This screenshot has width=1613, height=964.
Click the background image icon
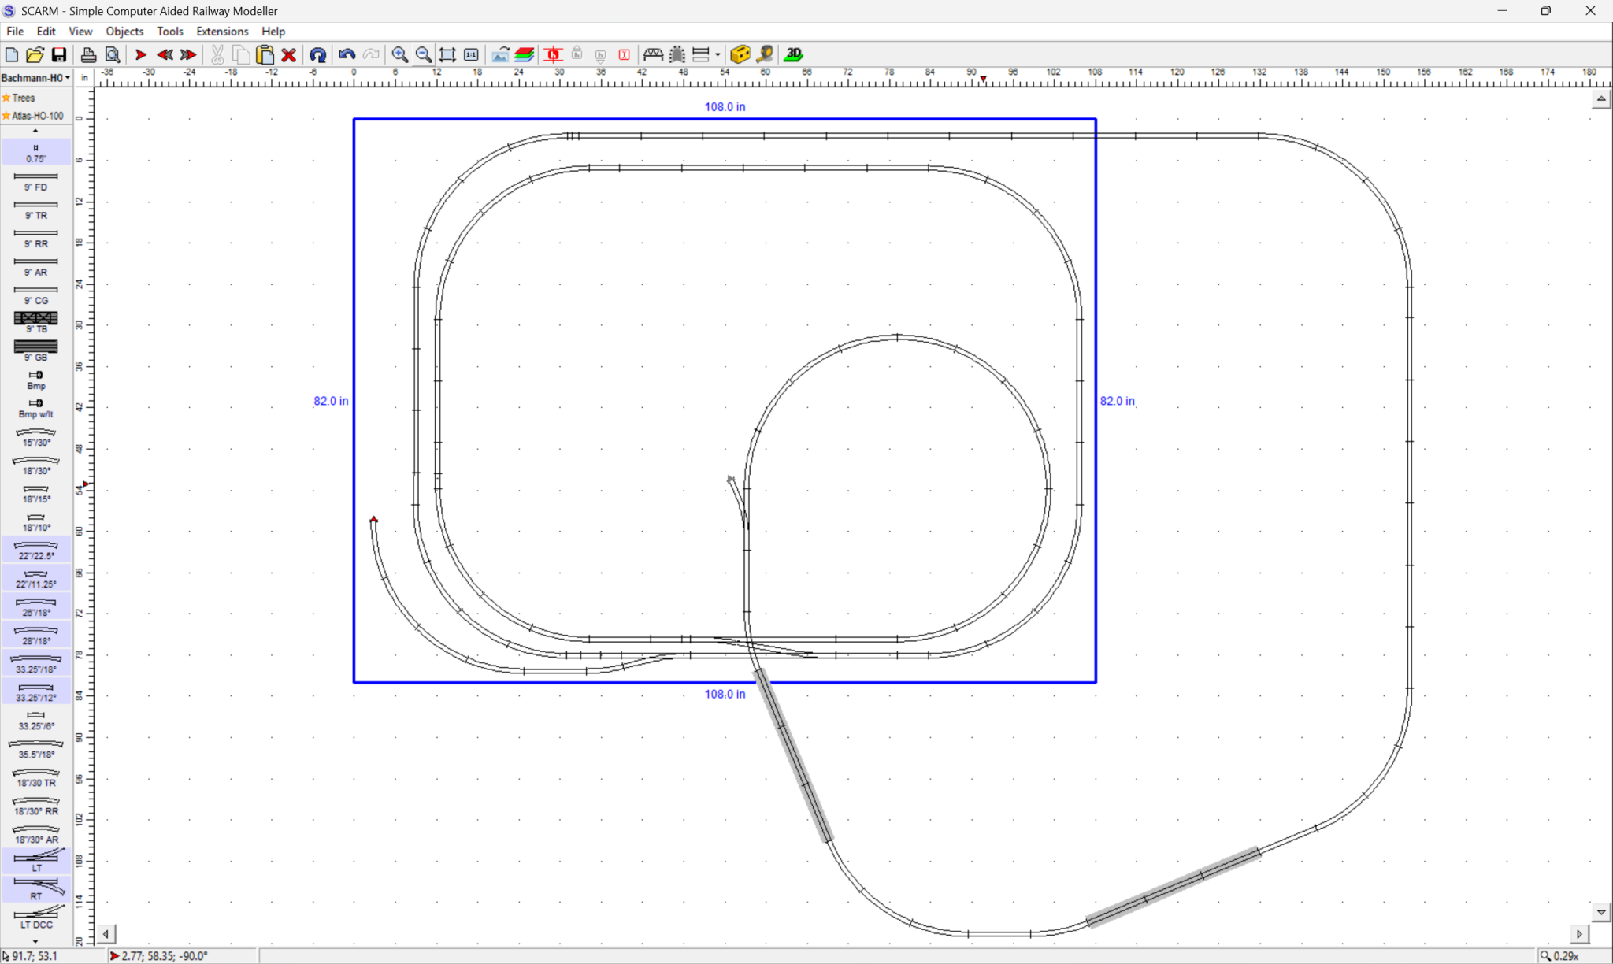click(500, 54)
